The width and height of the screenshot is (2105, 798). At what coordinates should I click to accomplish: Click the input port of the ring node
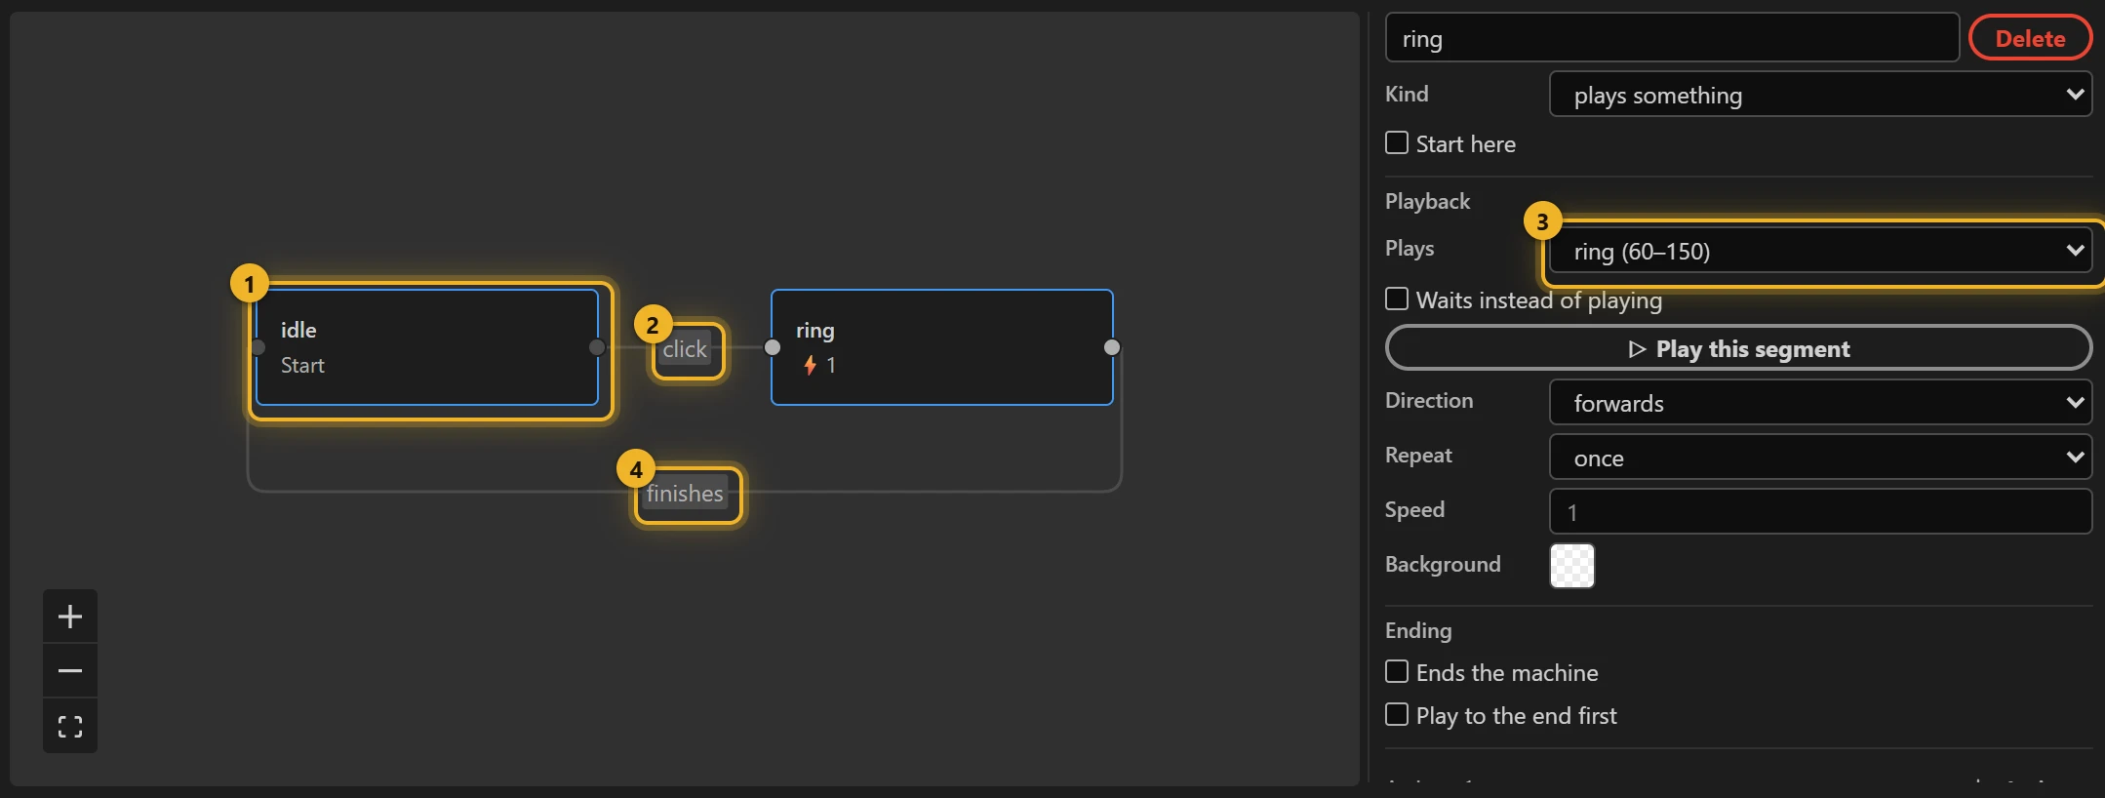pos(773,347)
